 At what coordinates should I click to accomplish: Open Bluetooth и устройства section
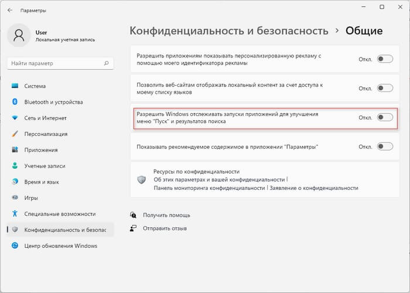(60, 102)
